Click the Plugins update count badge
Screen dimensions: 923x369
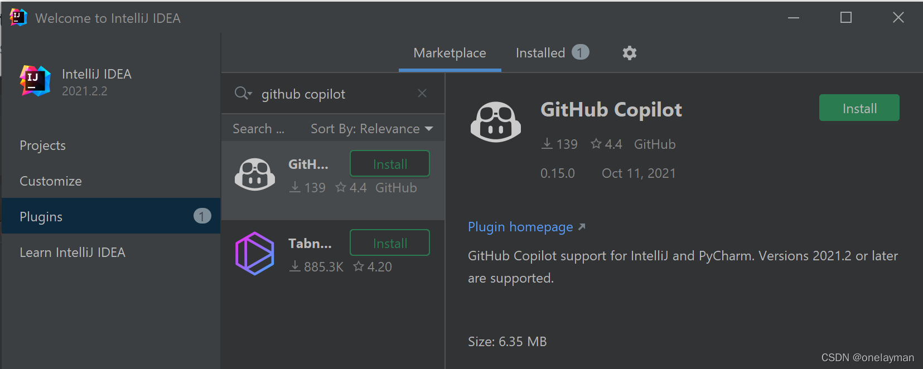point(202,216)
